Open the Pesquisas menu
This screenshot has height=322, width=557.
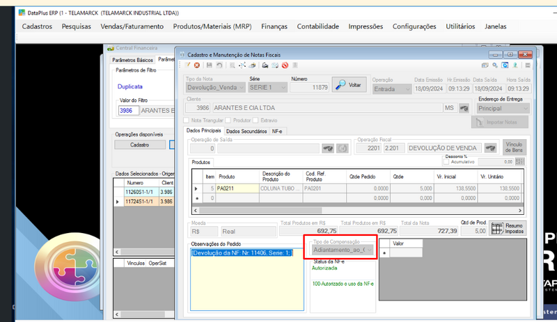click(77, 26)
